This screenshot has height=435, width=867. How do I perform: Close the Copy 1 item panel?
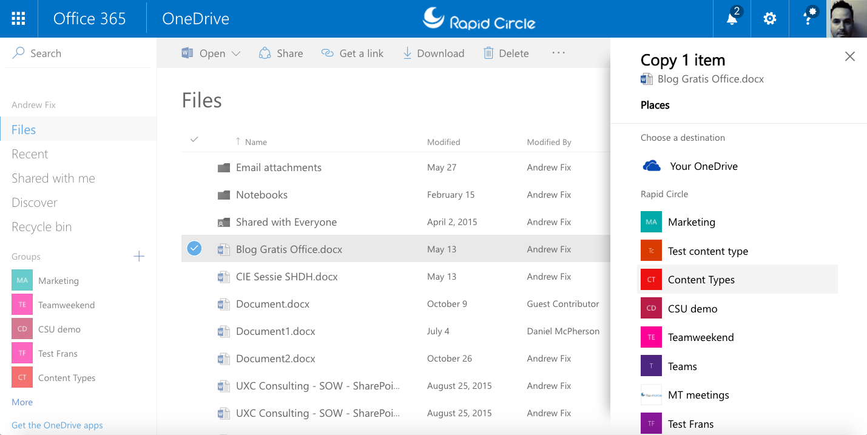pos(850,56)
